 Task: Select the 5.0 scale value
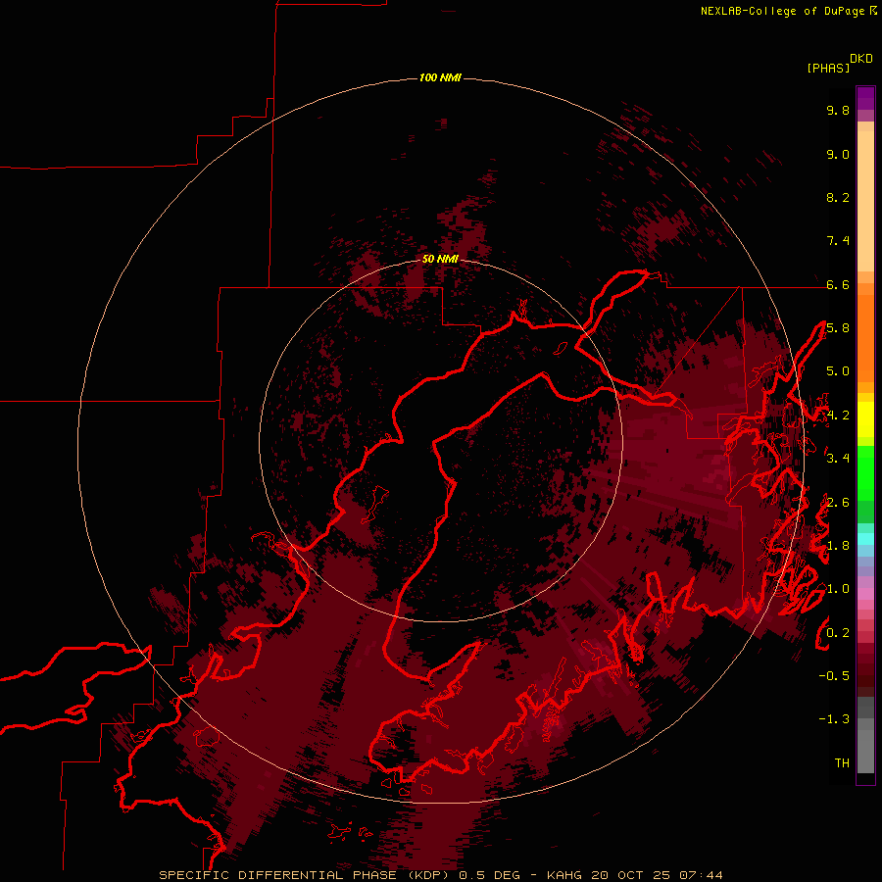[838, 371]
